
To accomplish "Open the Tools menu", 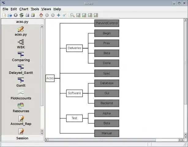I will click(x=35, y=9).
